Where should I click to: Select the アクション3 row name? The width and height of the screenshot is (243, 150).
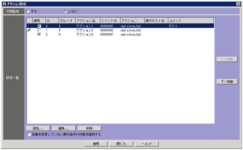pyautogui.click(x=85, y=34)
